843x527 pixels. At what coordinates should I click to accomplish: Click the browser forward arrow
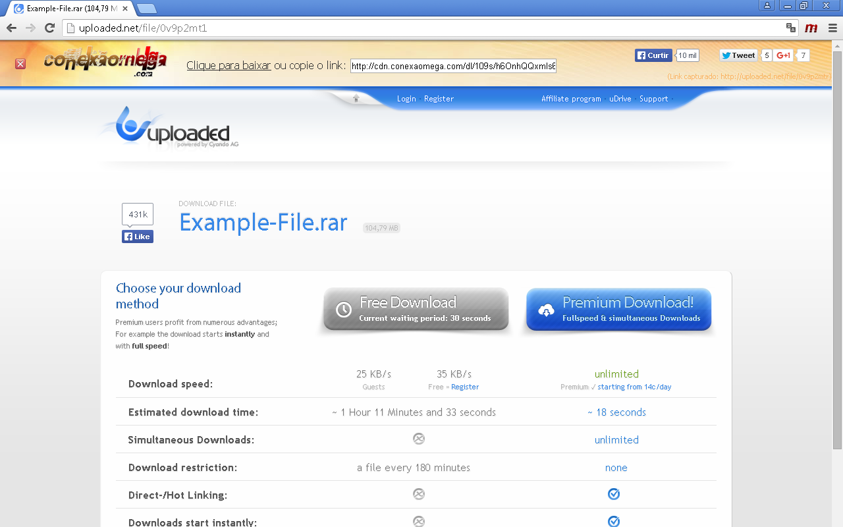click(30, 28)
